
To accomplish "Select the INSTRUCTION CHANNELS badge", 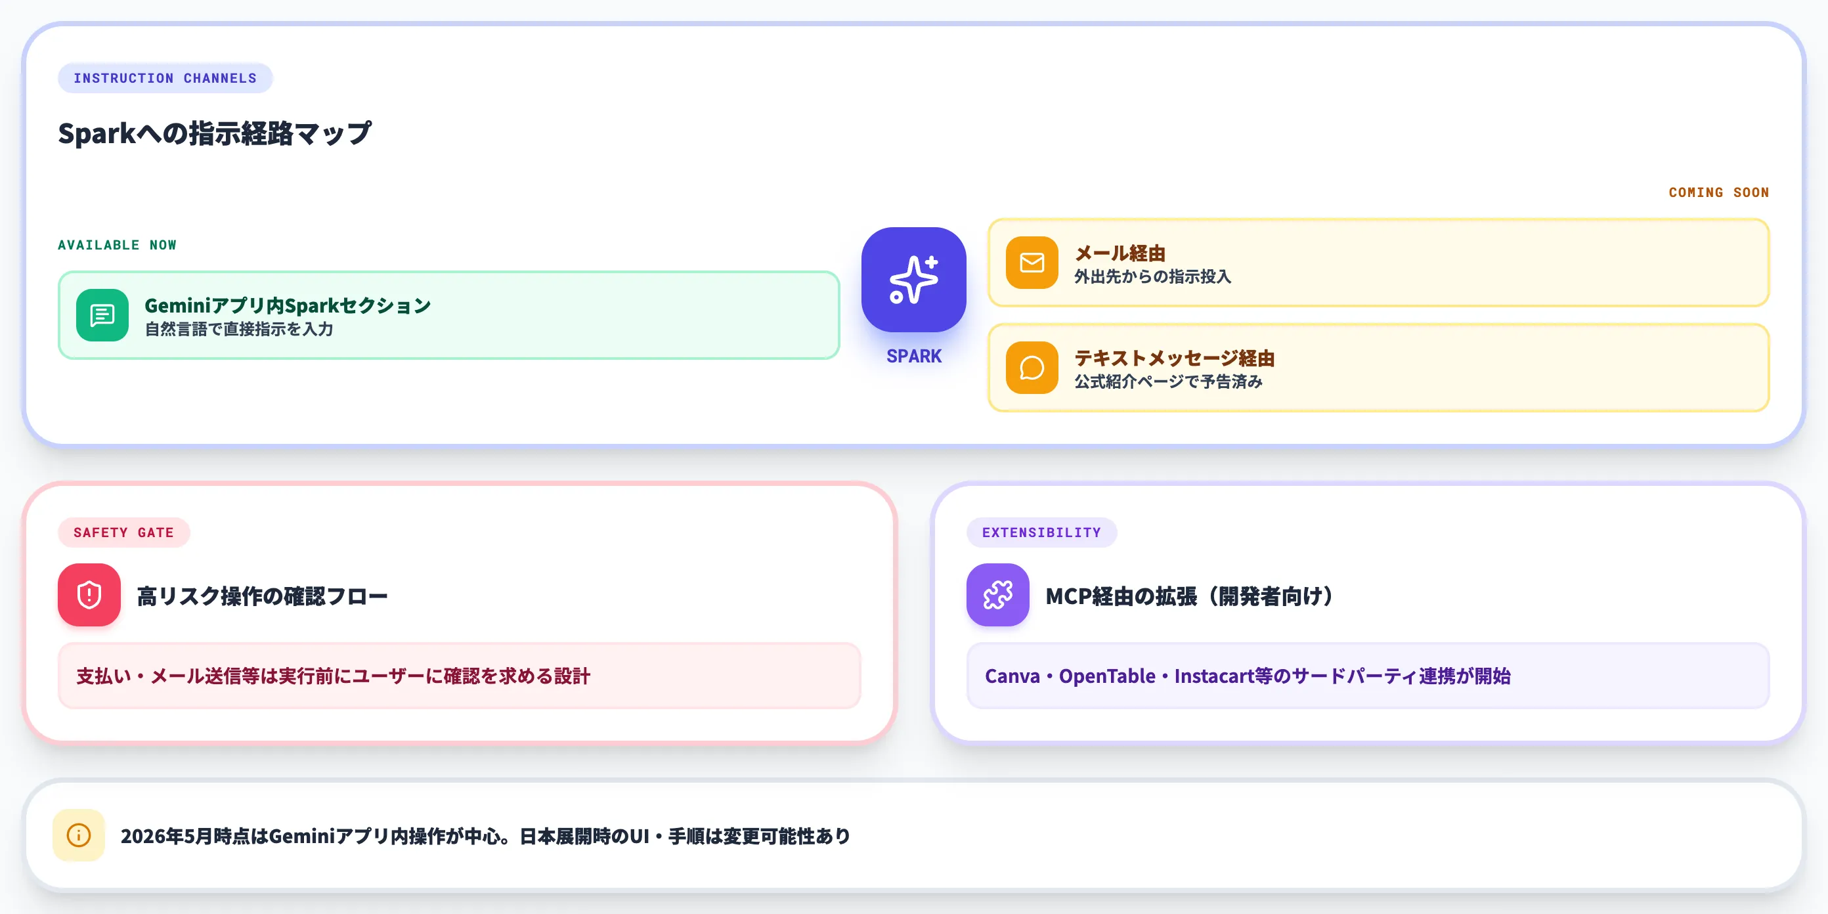I will pyautogui.click(x=165, y=78).
